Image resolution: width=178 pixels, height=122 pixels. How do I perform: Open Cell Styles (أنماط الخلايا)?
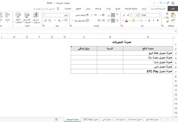pos(18,18)
